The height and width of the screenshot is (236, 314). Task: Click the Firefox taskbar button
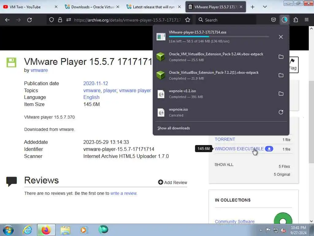coord(46,230)
